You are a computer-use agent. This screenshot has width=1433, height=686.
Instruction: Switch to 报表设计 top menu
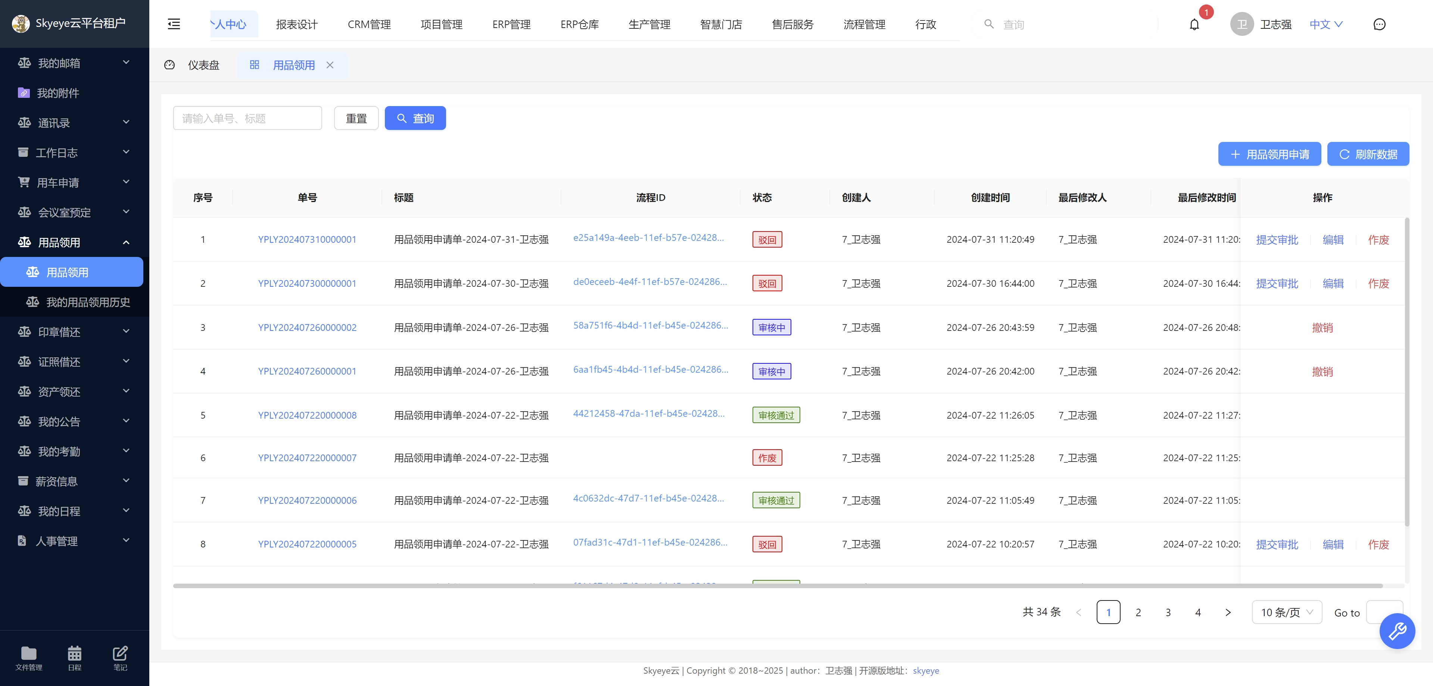(x=296, y=25)
